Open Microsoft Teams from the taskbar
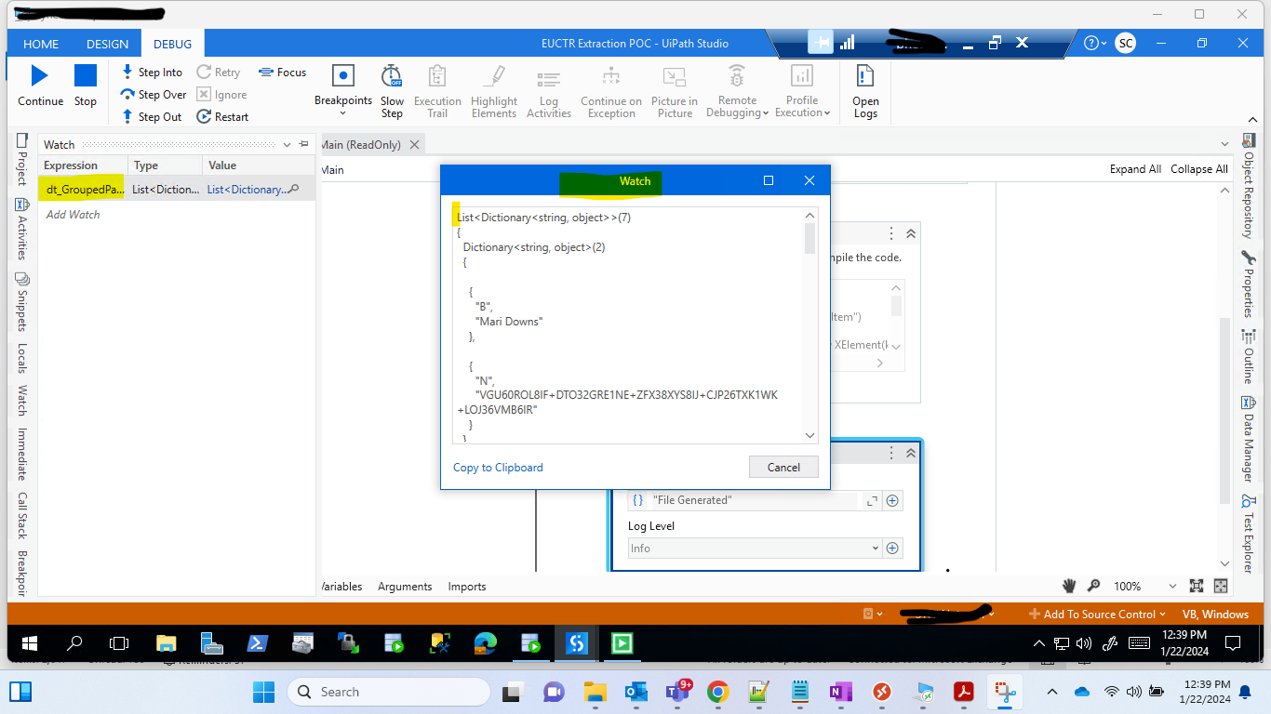Screen dimensions: 1271x714 pyautogui.click(x=676, y=692)
